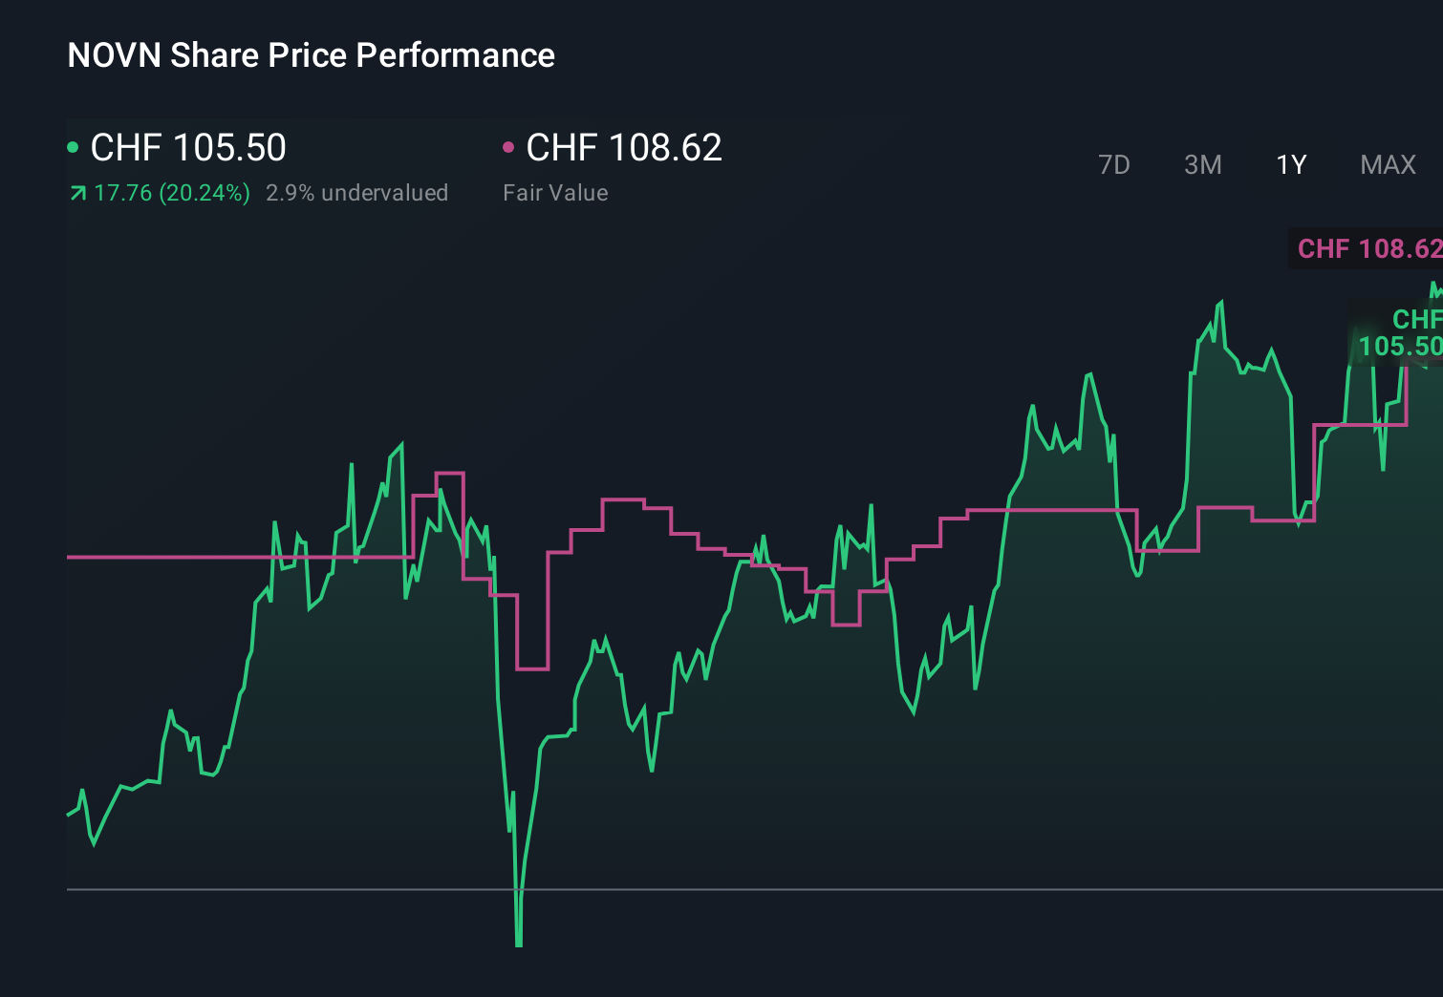Click the green upward trend arrow icon
This screenshot has width=1443, height=997.
75,192
